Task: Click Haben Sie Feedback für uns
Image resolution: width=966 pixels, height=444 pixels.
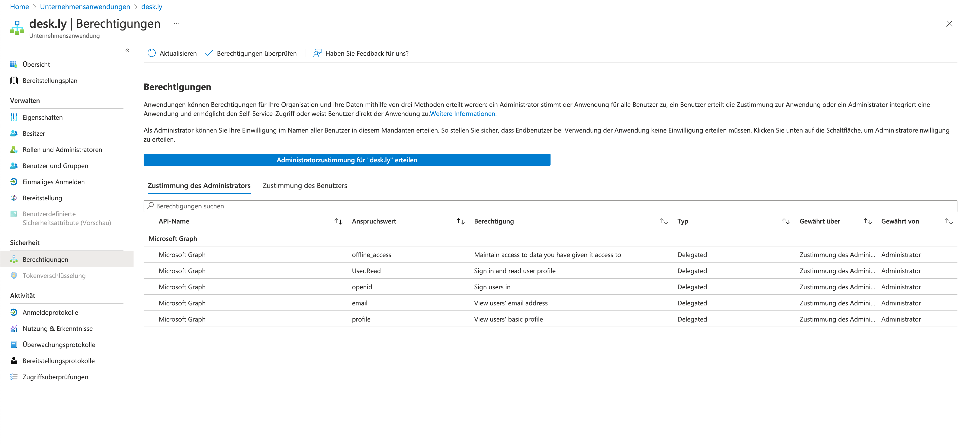Action: coord(367,53)
